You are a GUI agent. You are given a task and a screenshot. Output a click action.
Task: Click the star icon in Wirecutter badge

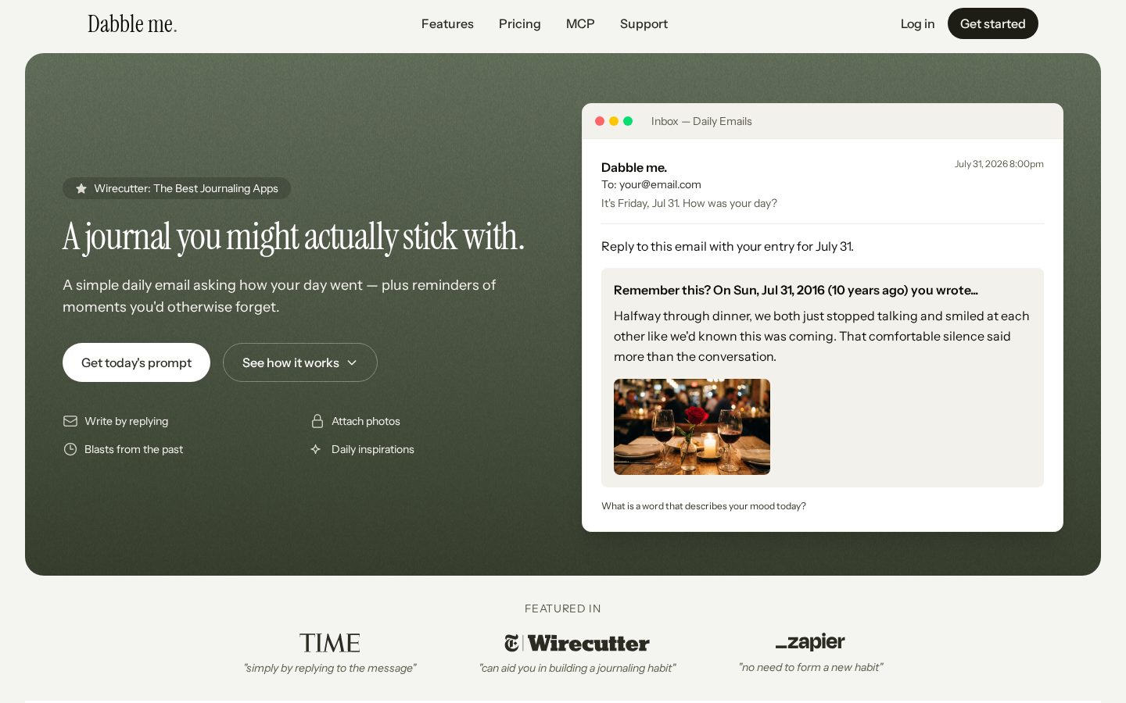click(81, 188)
